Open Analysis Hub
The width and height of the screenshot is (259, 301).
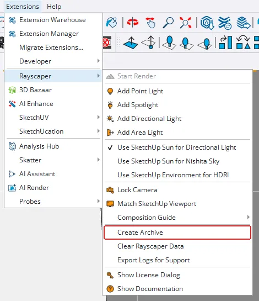[x=53, y=146]
